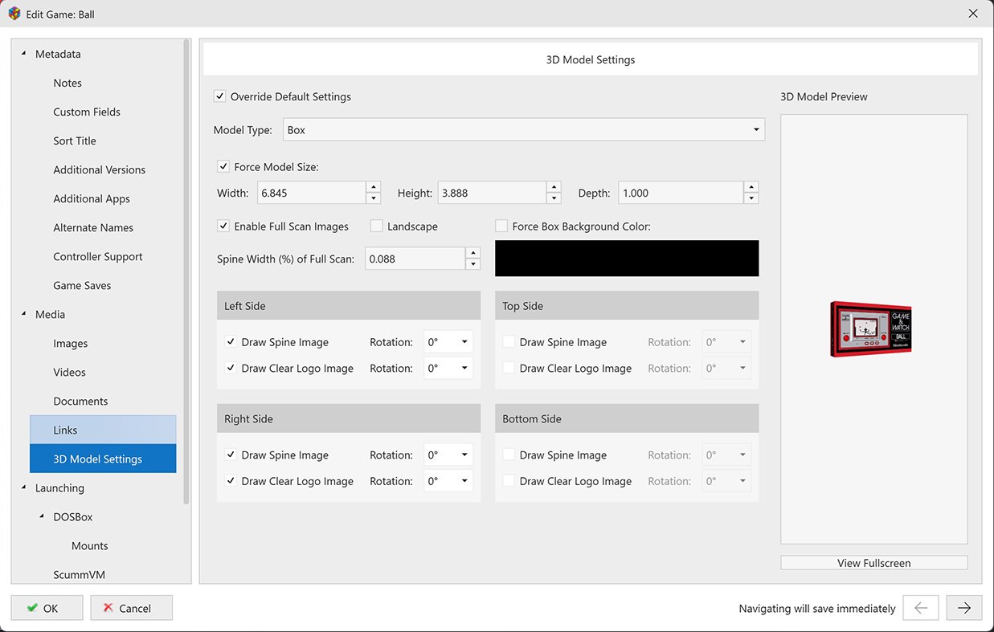This screenshot has width=994, height=632.
Task: Click the Width value field
Action: pos(312,193)
